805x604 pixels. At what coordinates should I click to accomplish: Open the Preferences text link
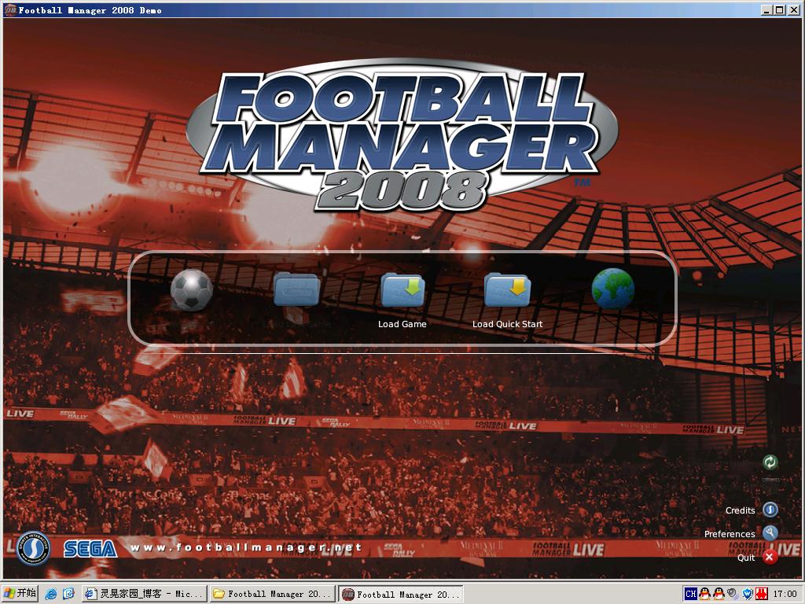730,534
